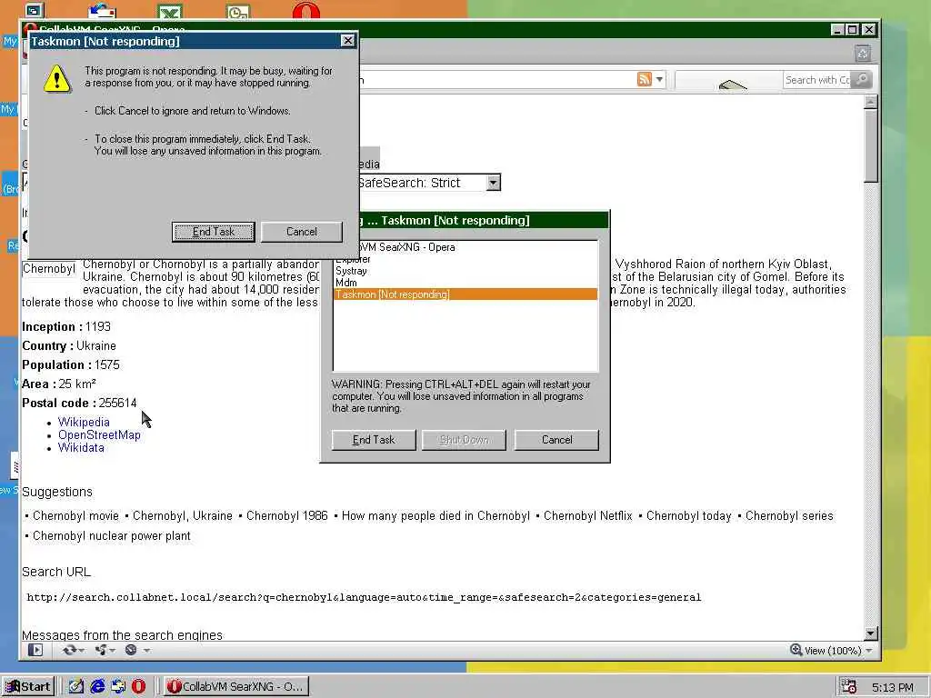Click the page scrollbar down arrow
Viewport: 931px width, 698px height.
(x=870, y=633)
